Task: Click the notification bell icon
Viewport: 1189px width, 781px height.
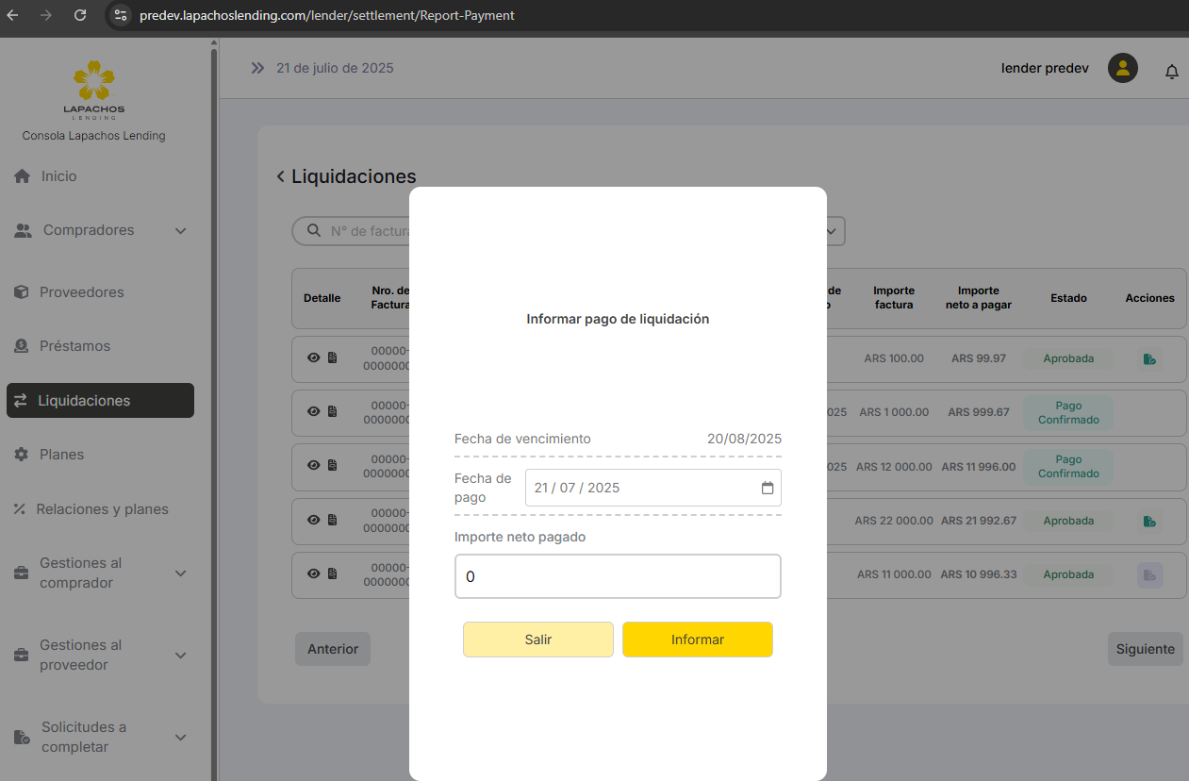Action: point(1172,72)
